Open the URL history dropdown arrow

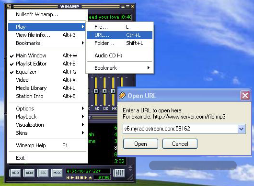[242, 129]
